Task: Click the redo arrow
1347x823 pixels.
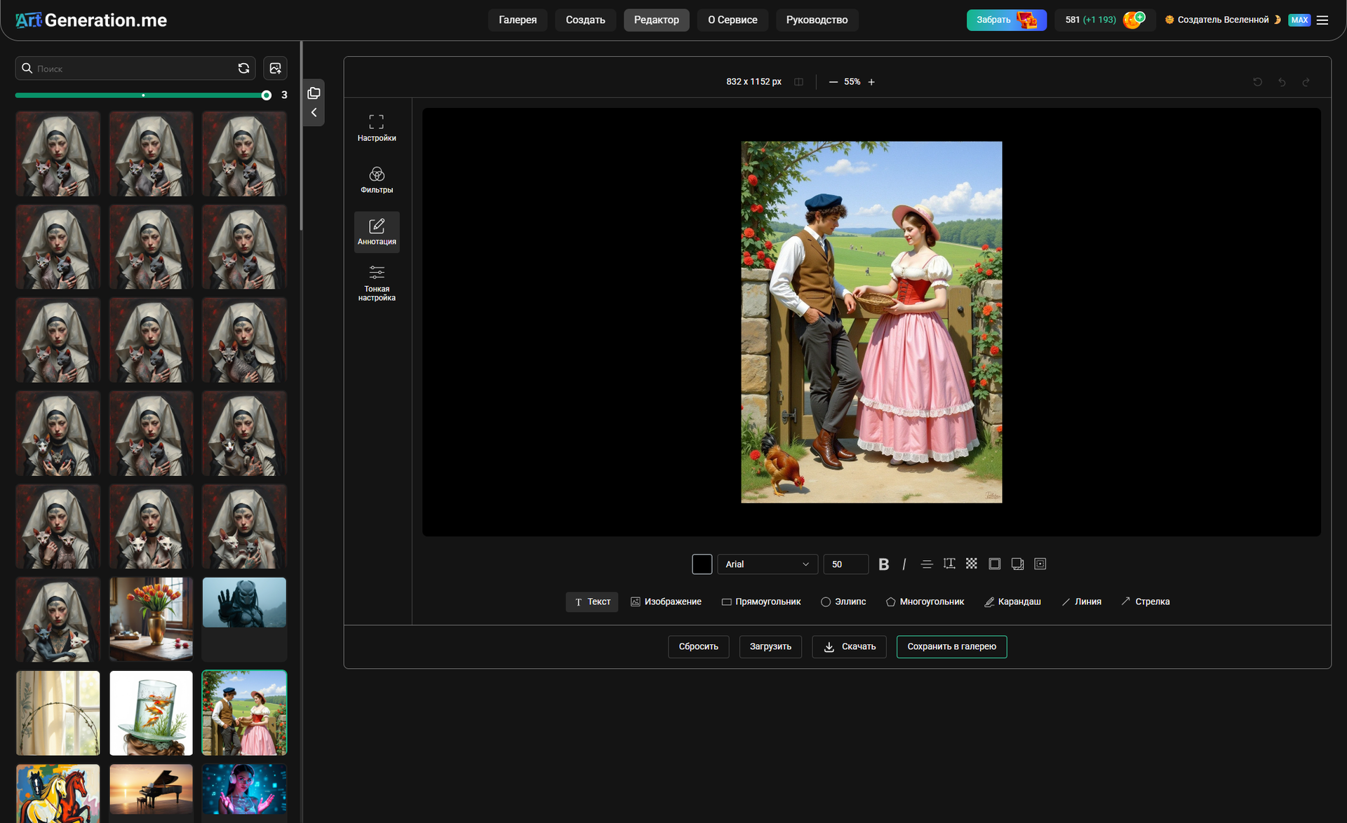Action: click(1306, 82)
